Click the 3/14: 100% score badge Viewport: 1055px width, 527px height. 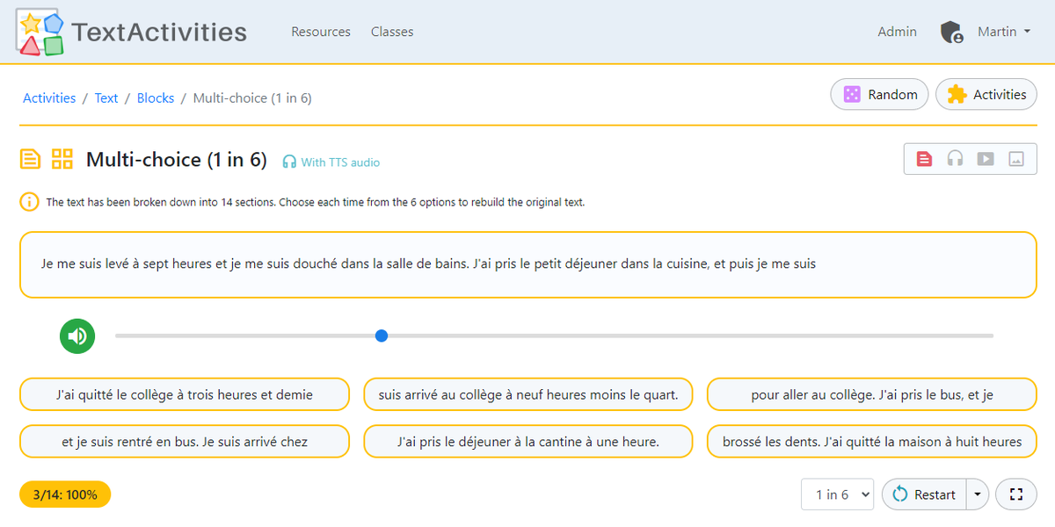65,495
